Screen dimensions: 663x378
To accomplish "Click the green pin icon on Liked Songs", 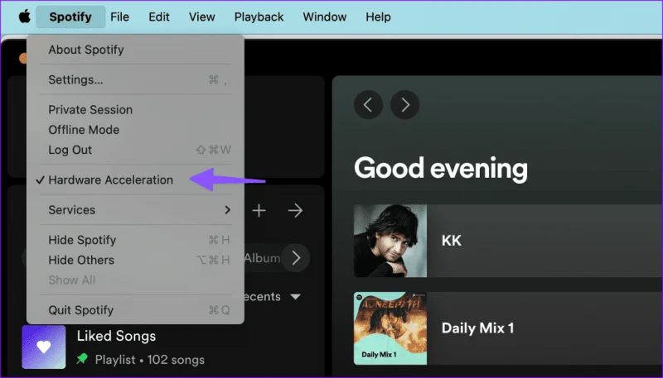I will point(82,360).
